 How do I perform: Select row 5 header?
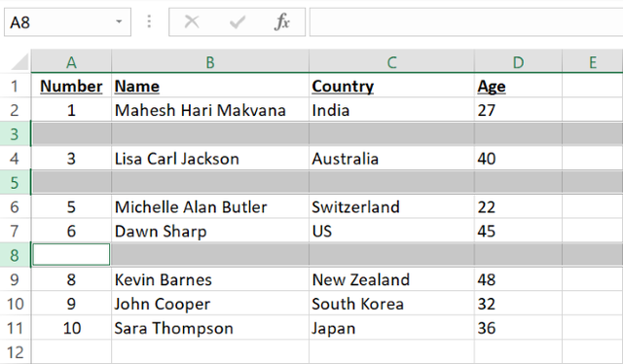click(15, 183)
